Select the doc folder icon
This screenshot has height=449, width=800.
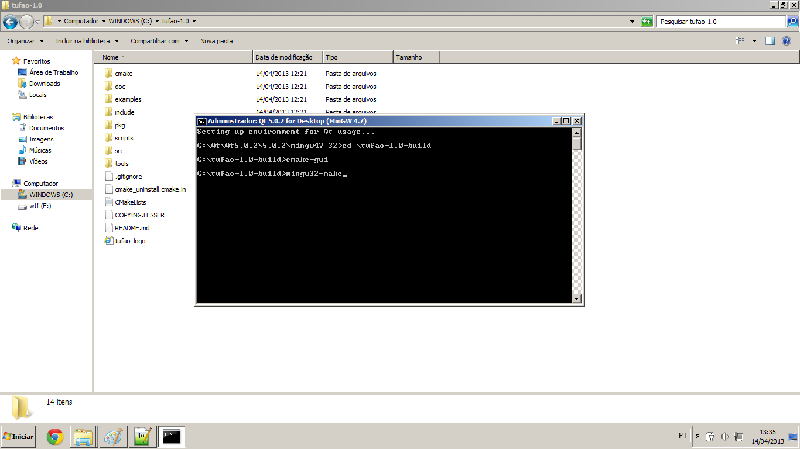pyautogui.click(x=108, y=87)
